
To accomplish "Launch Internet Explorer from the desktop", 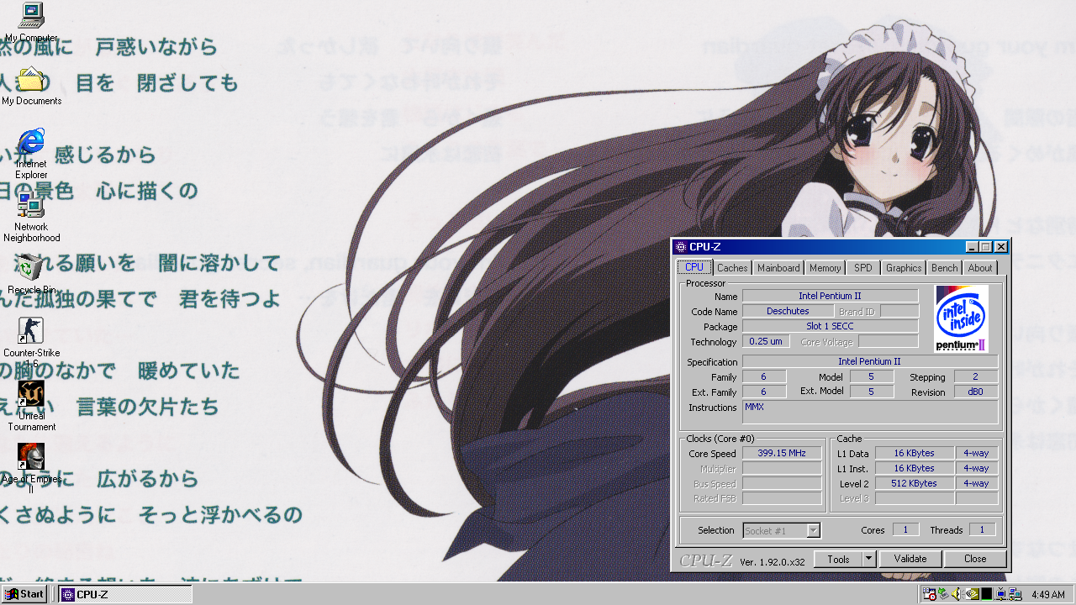I will (31, 141).
